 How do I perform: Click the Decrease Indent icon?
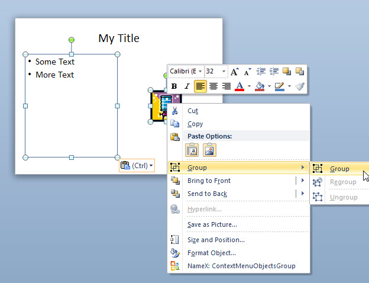pyautogui.click(x=261, y=72)
